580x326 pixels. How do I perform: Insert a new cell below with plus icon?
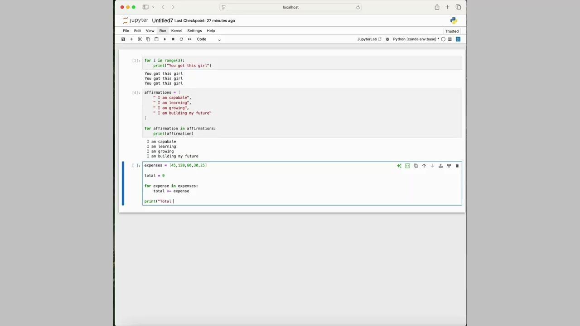tap(131, 39)
